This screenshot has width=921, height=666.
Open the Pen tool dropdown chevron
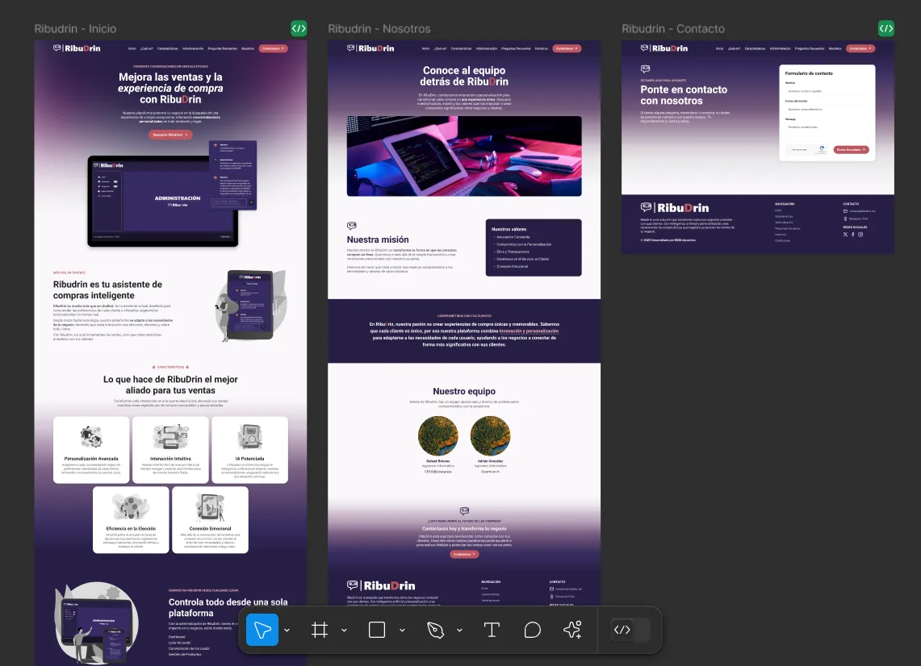459,630
